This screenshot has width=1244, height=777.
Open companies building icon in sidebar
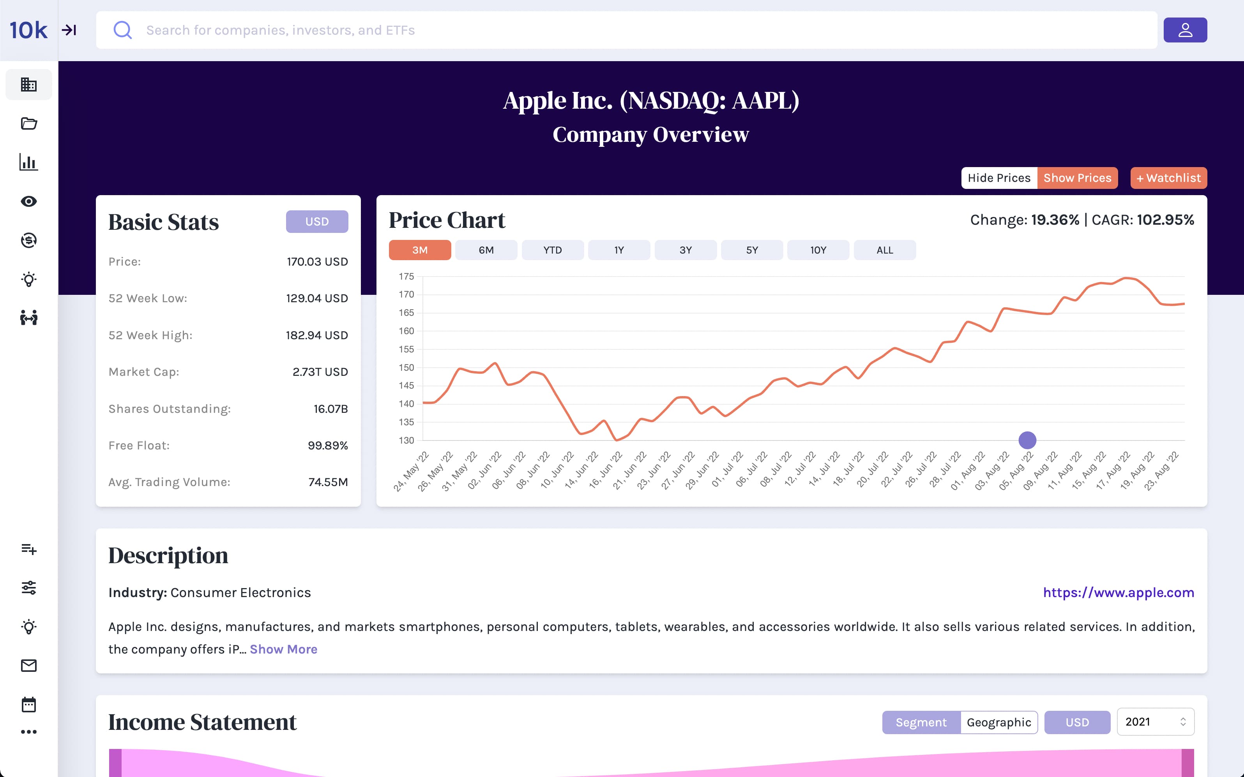point(29,84)
